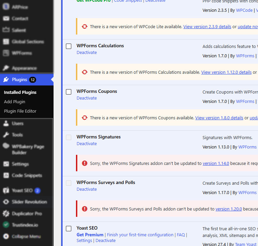Open WPForms author link in Calculations row
The image size is (258, 246).
(x=245, y=56)
